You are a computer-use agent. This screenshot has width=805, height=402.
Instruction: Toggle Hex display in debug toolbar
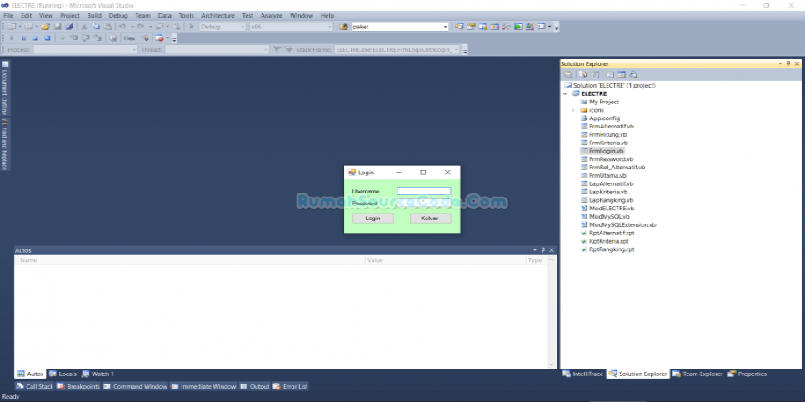click(x=129, y=38)
